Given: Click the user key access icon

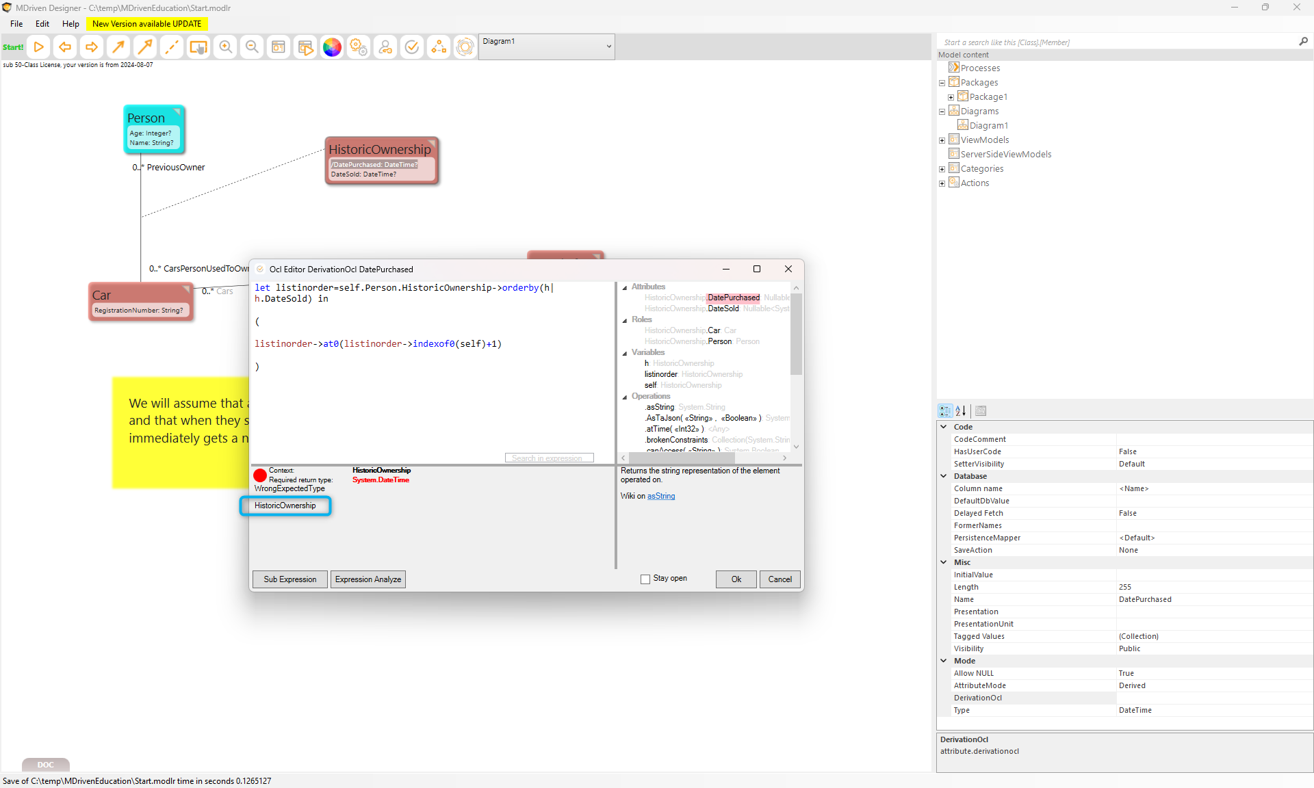Looking at the screenshot, I should coord(385,47).
